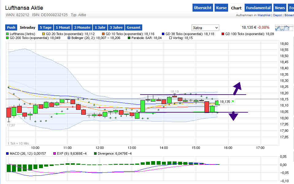Click the green arrow next to 18,135 price label
The height and width of the screenshot is (184, 294).
click(233, 102)
